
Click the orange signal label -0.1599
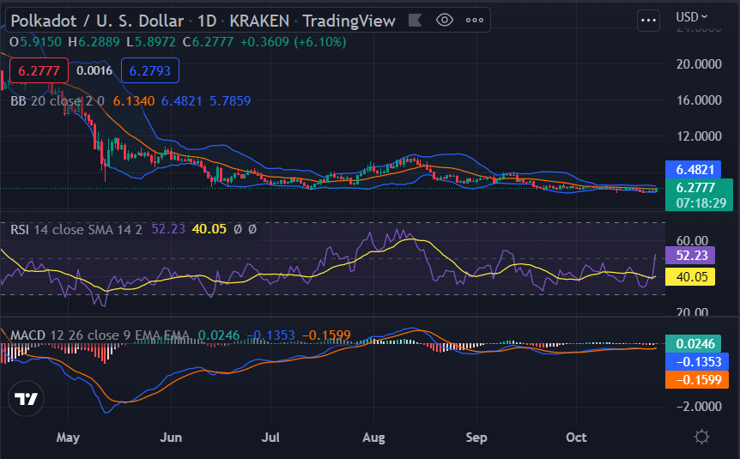point(696,380)
